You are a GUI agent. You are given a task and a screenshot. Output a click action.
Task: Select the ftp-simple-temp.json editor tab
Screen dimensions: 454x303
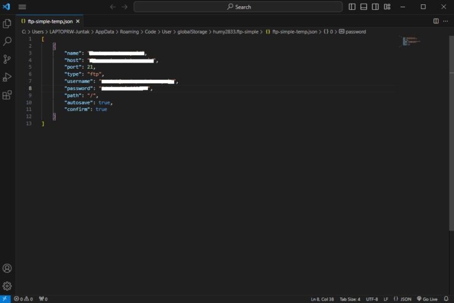pyautogui.click(x=50, y=21)
